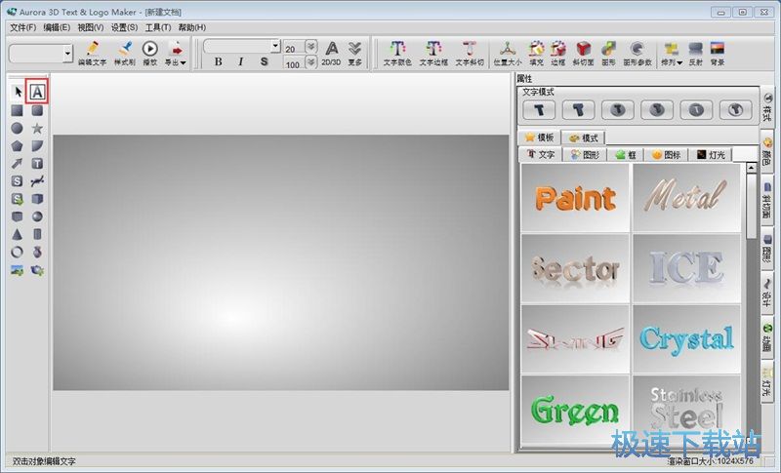Apply the 'Crystal' text template

pos(687,339)
